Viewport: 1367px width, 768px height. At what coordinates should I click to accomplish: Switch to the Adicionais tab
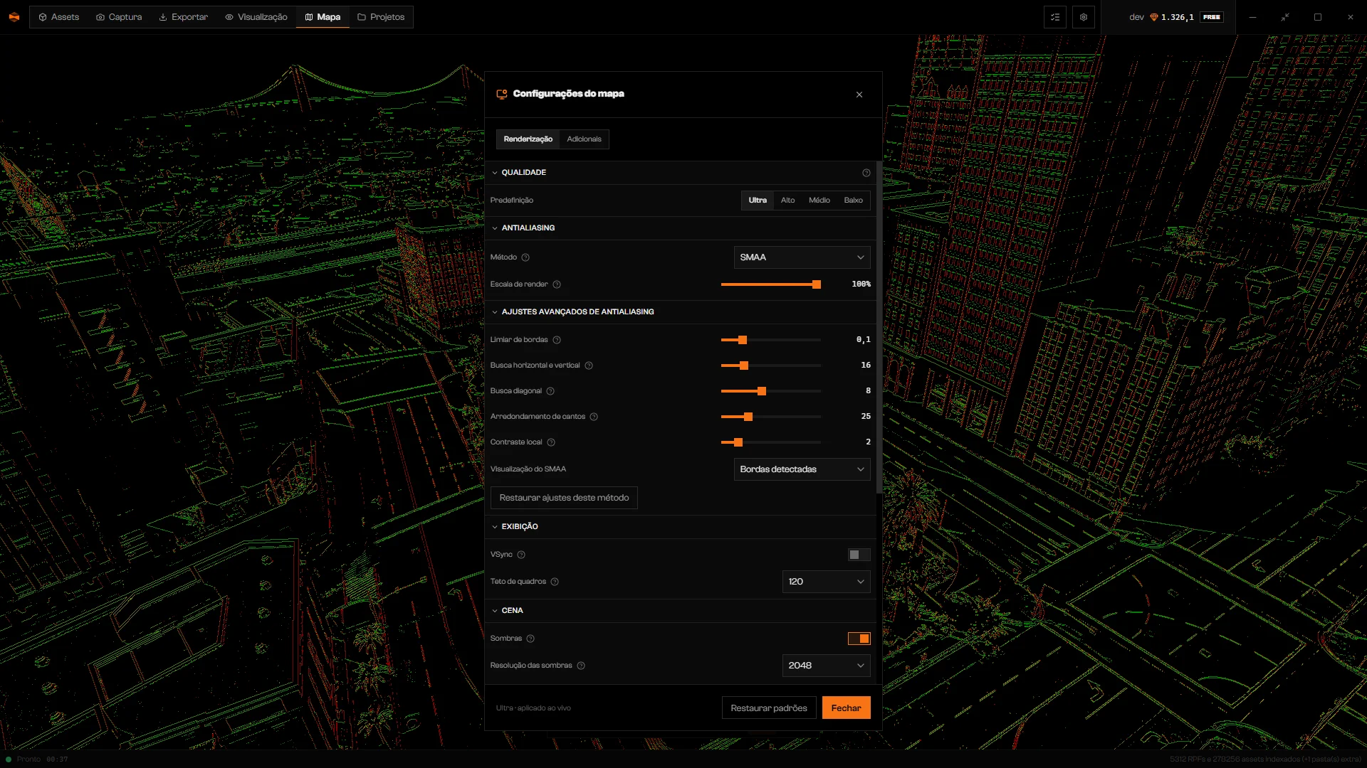pos(584,139)
